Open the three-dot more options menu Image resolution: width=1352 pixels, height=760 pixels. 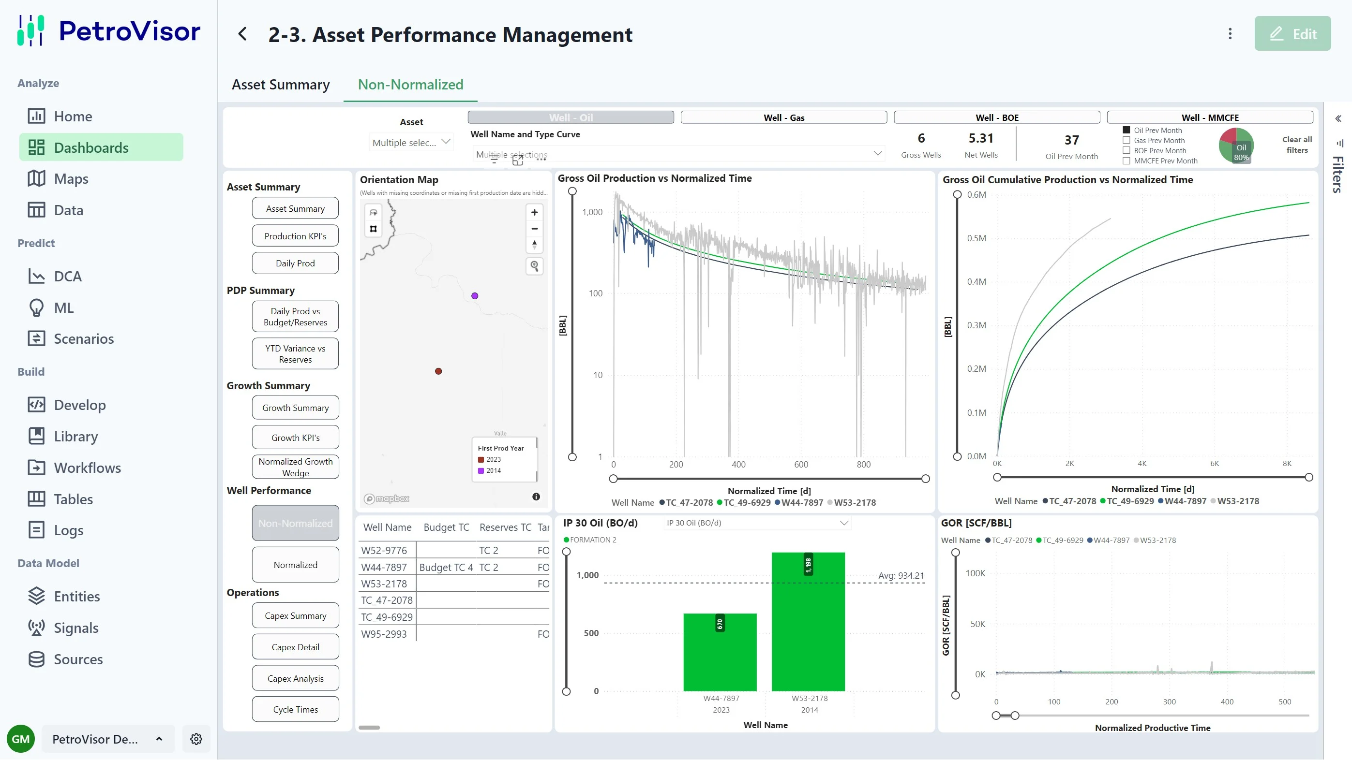(1230, 34)
